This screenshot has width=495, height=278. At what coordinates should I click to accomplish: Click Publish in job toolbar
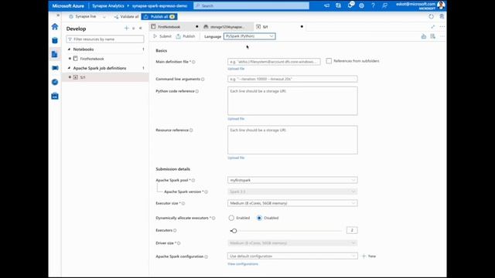(x=186, y=36)
